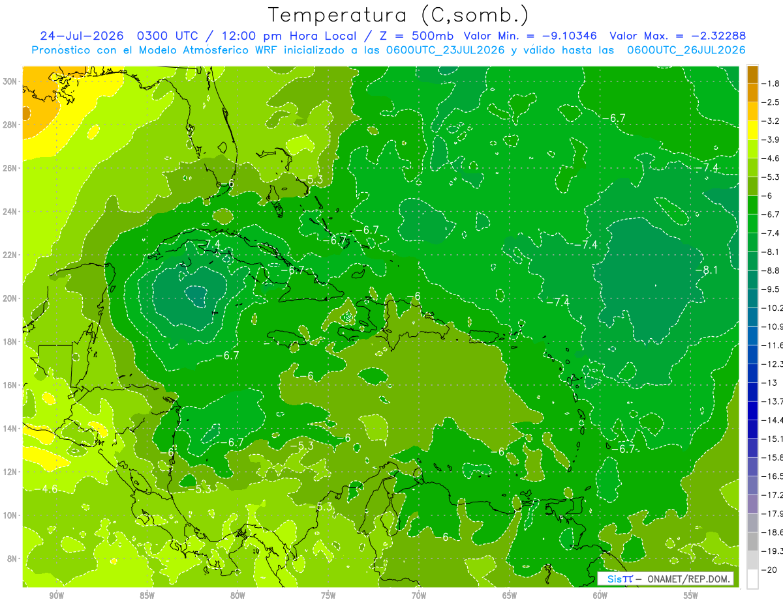
Task: Click the color bar segment between -13 and -13.7
Action: (752, 392)
